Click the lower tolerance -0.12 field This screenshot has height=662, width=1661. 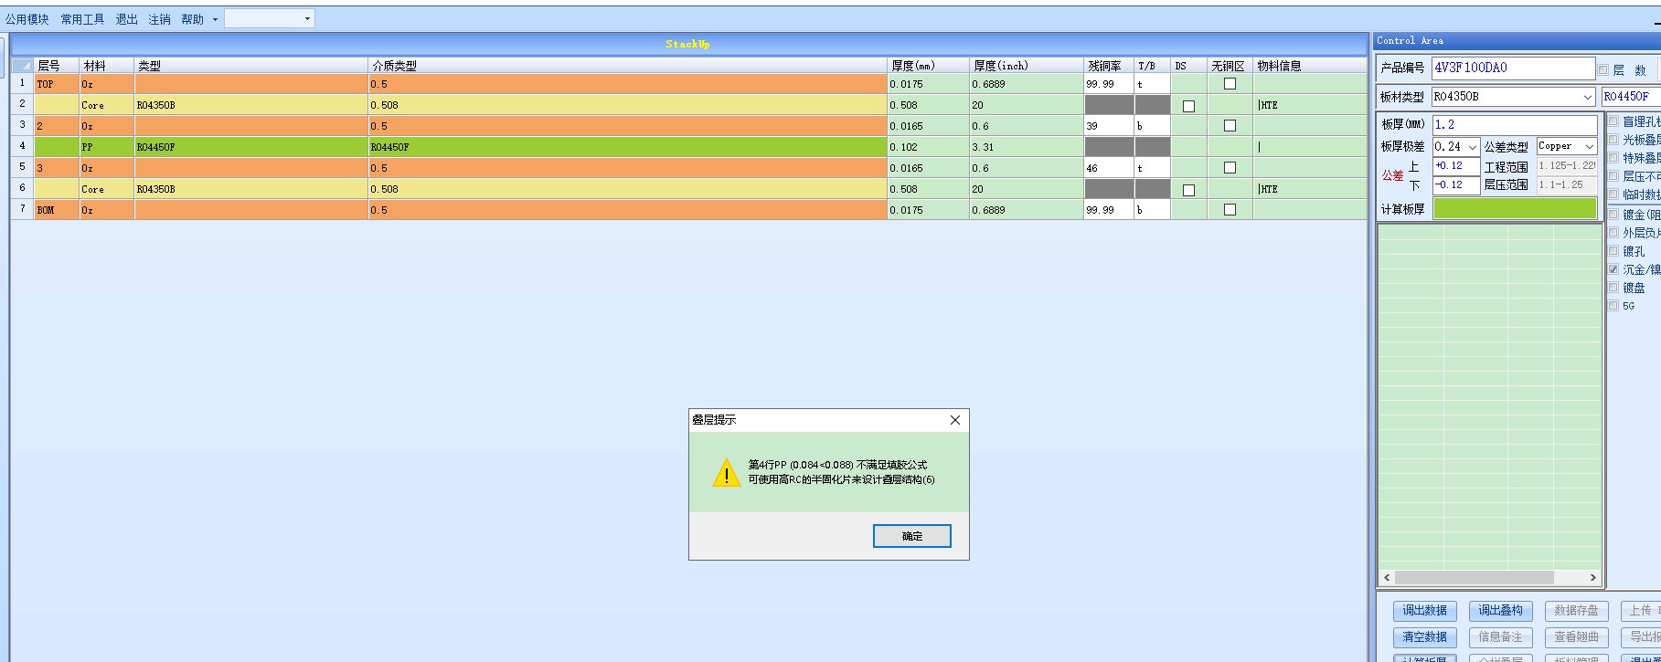(1456, 185)
